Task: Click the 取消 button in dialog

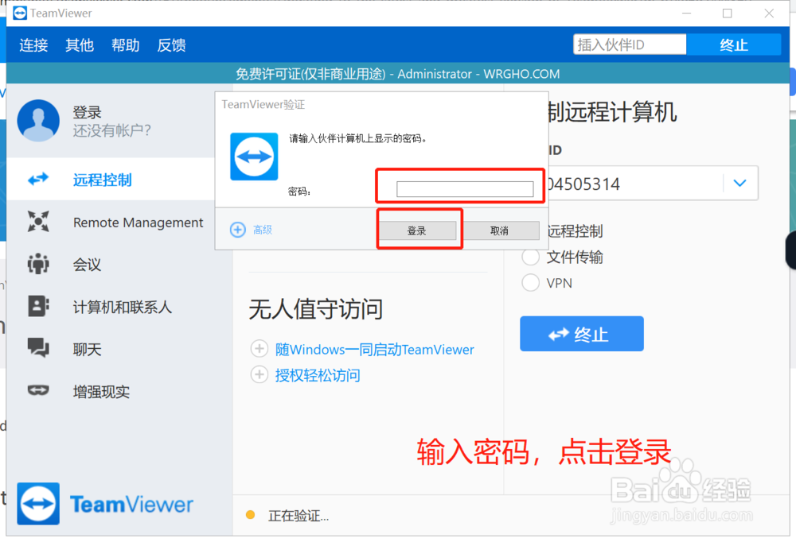Action: tap(501, 230)
